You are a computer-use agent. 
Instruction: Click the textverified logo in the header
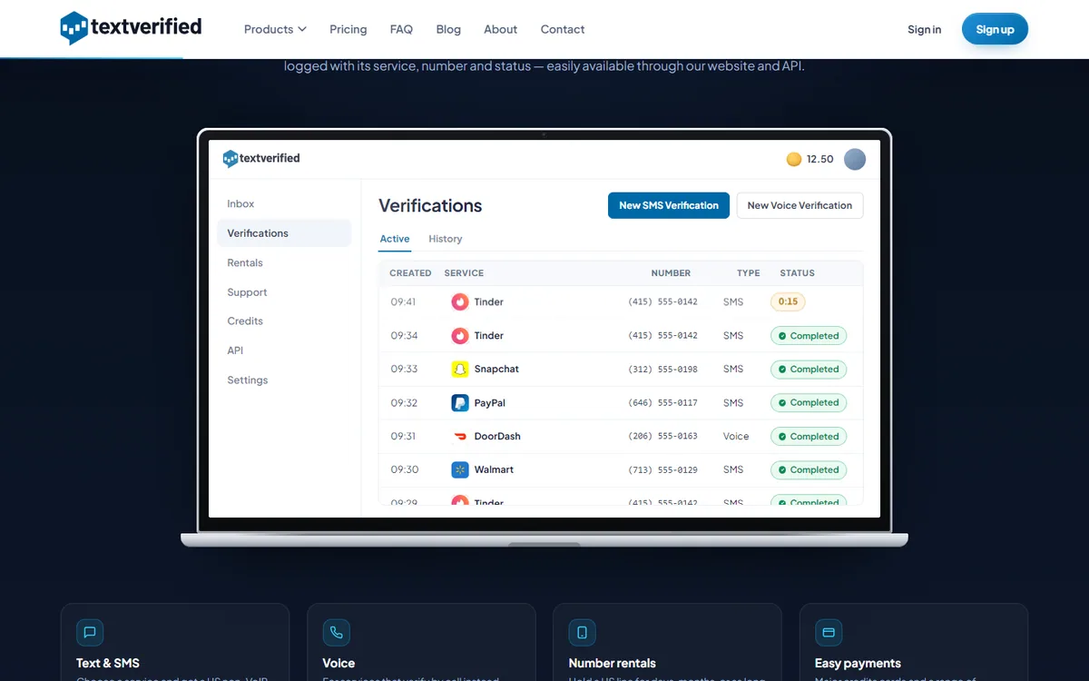click(x=132, y=28)
